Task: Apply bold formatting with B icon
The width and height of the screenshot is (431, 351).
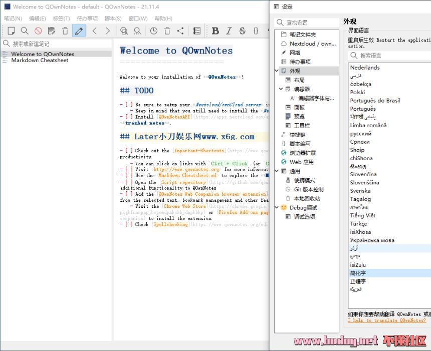Action: 215,31
